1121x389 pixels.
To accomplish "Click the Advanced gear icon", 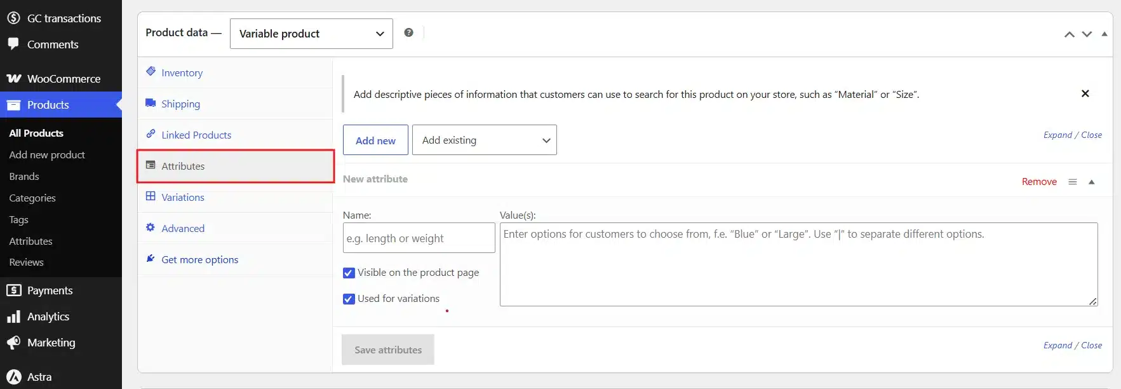I will pyautogui.click(x=151, y=227).
